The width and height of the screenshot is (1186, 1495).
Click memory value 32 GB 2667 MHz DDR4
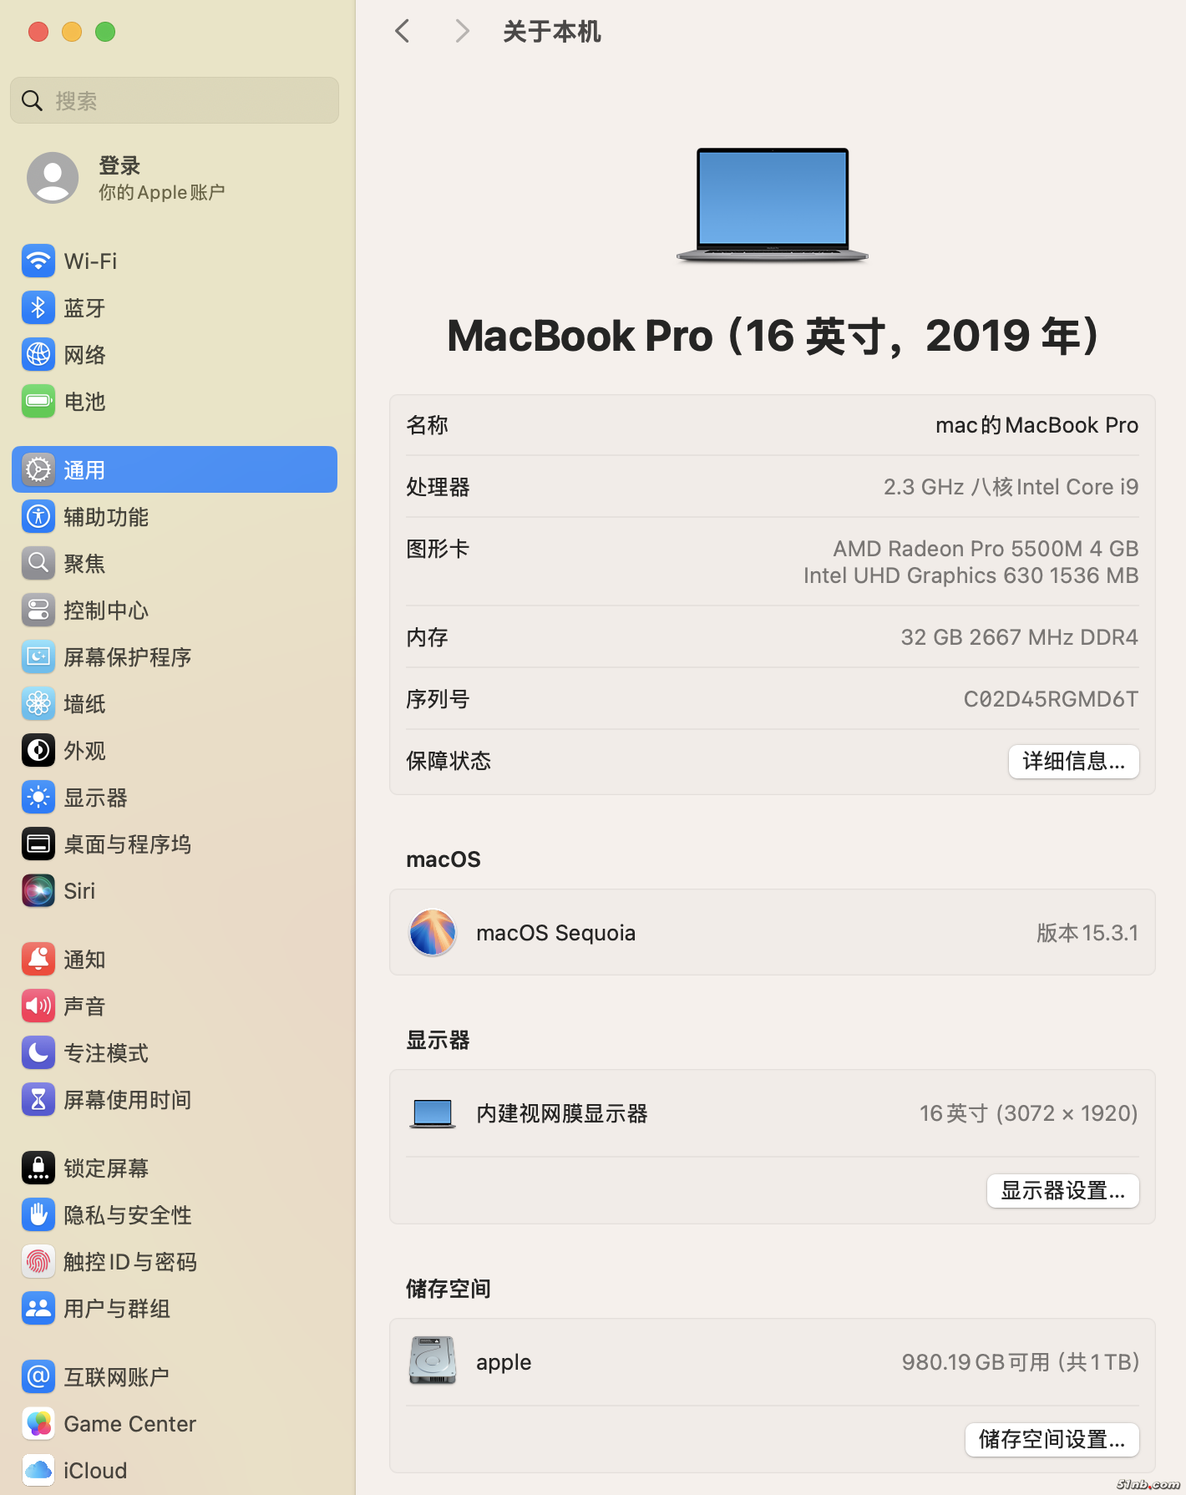click(1019, 637)
